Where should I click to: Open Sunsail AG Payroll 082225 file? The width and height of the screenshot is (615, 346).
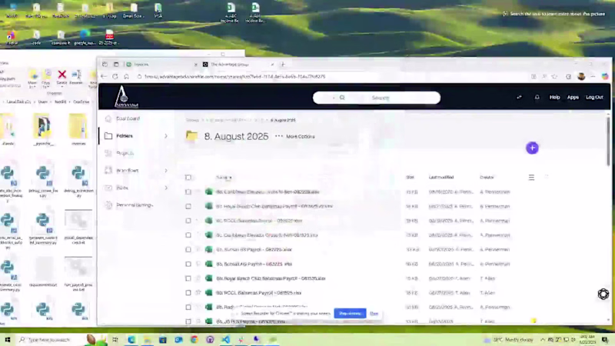pos(254,264)
